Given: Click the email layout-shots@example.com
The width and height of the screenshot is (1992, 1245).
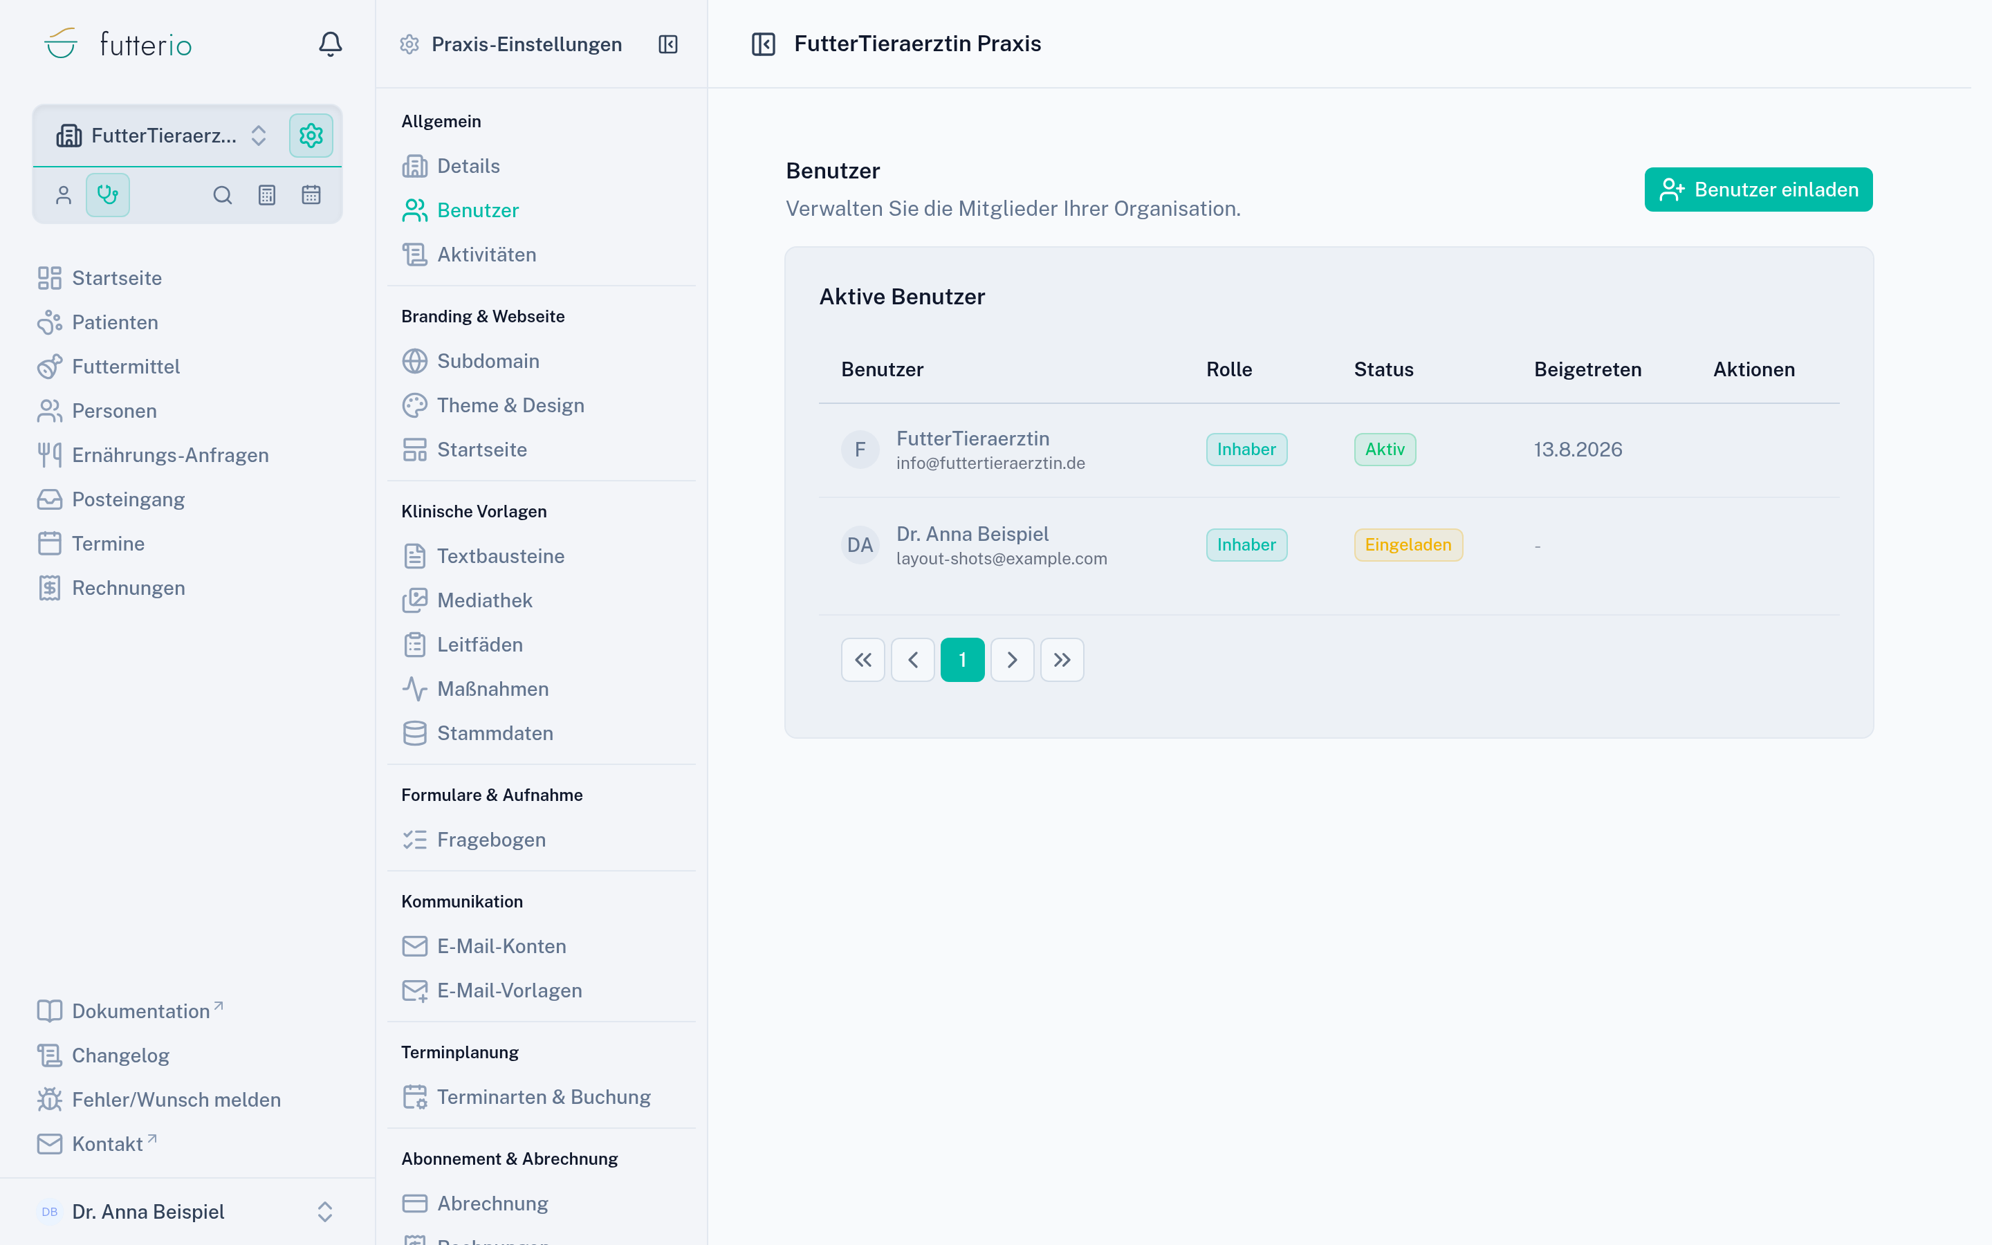Looking at the screenshot, I should pos(1002,559).
